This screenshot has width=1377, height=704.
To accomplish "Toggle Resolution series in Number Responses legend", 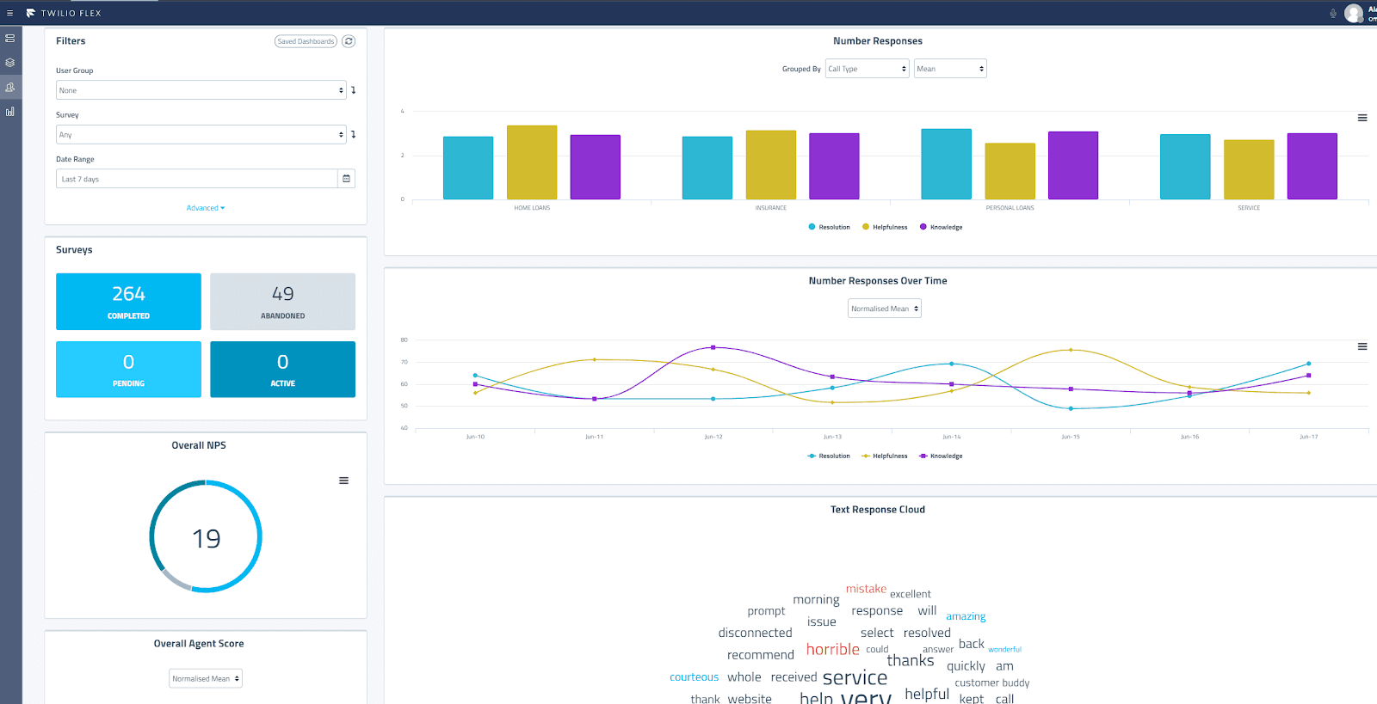I will [x=829, y=227].
